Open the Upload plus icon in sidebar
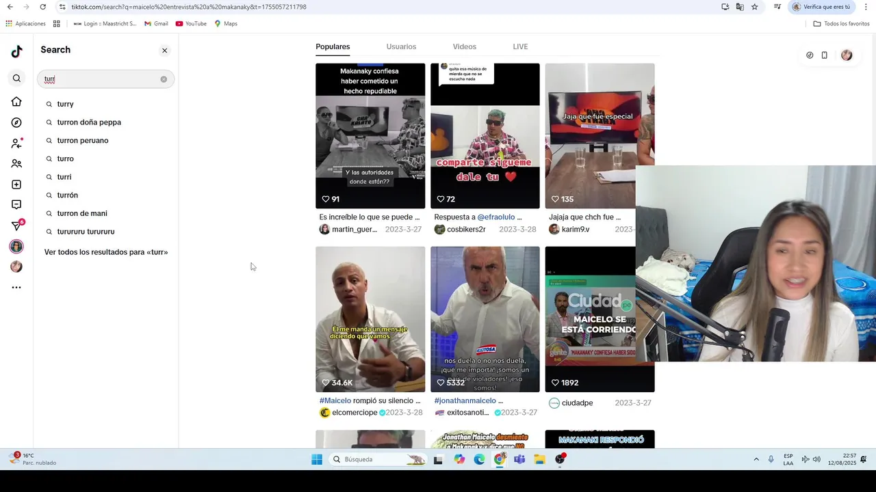Screen dimensions: 876x492 point(16,184)
